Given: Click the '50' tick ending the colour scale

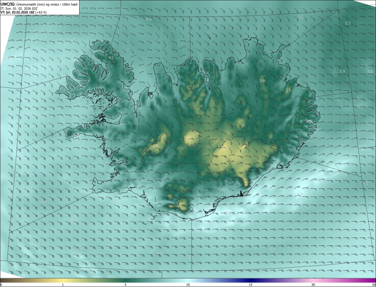Looking at the screenshot, I should [374, 285].
